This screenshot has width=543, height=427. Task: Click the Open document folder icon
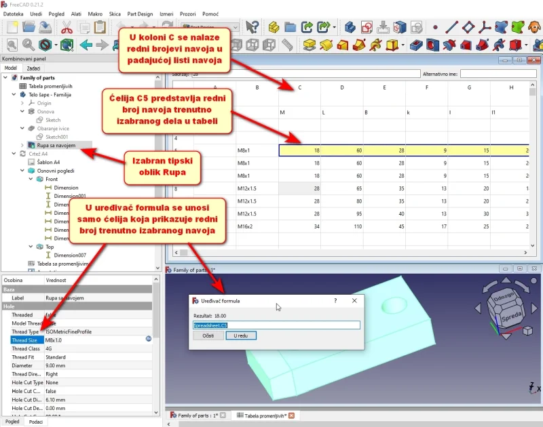[29, 28]
